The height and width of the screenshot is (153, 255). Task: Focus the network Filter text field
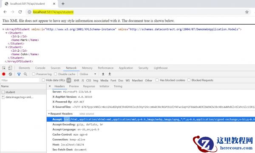click(20, 80)
